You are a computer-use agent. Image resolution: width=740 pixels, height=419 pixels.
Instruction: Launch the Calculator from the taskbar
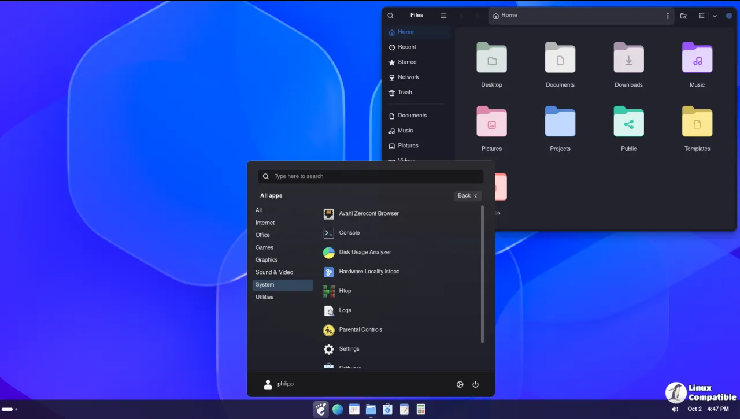[x=421, y=409]
